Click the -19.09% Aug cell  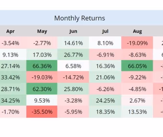click(137, 43)
